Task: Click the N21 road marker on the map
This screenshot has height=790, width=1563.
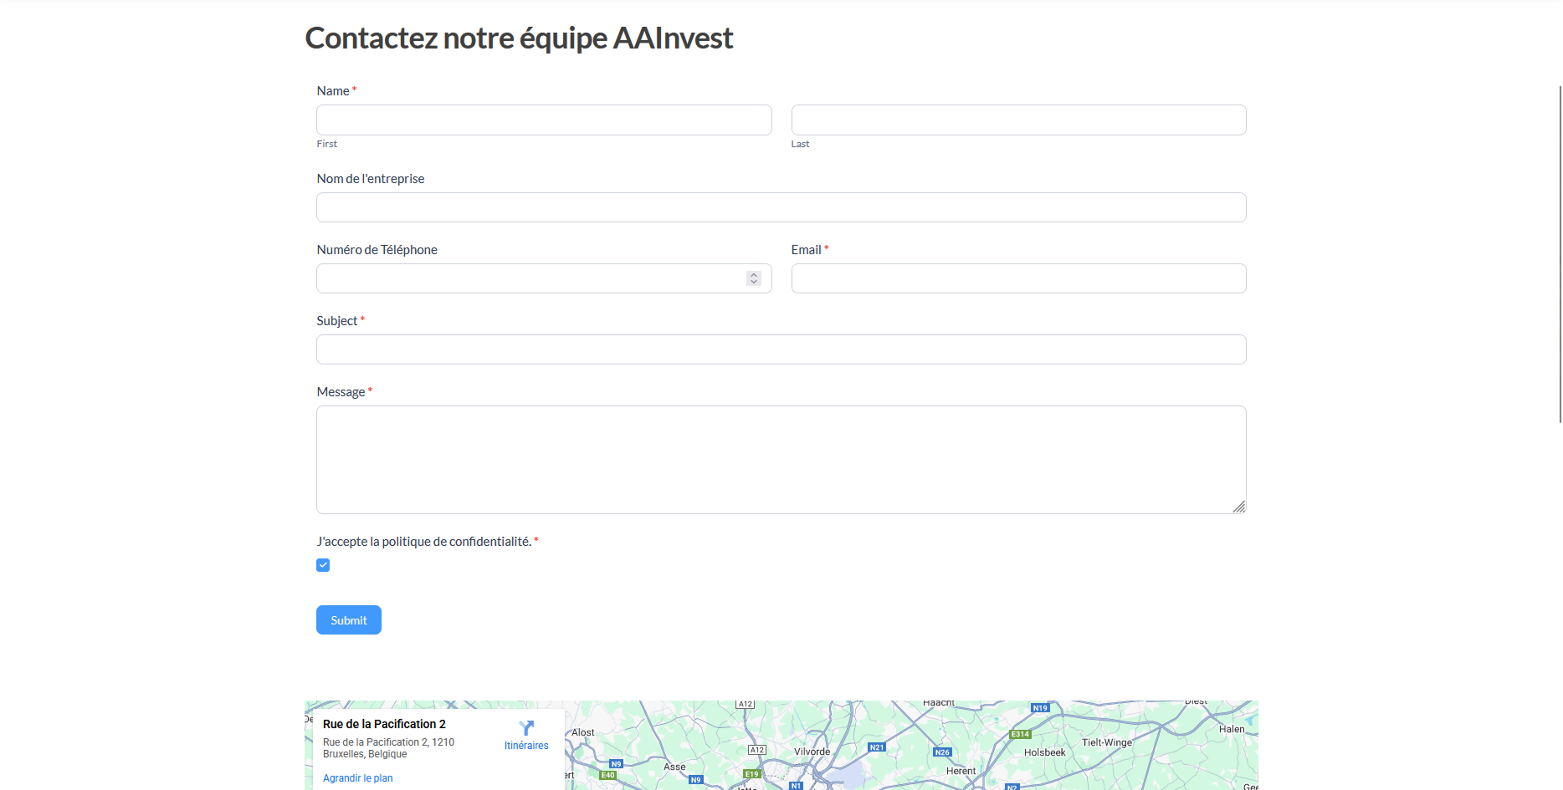Action: 877,747
